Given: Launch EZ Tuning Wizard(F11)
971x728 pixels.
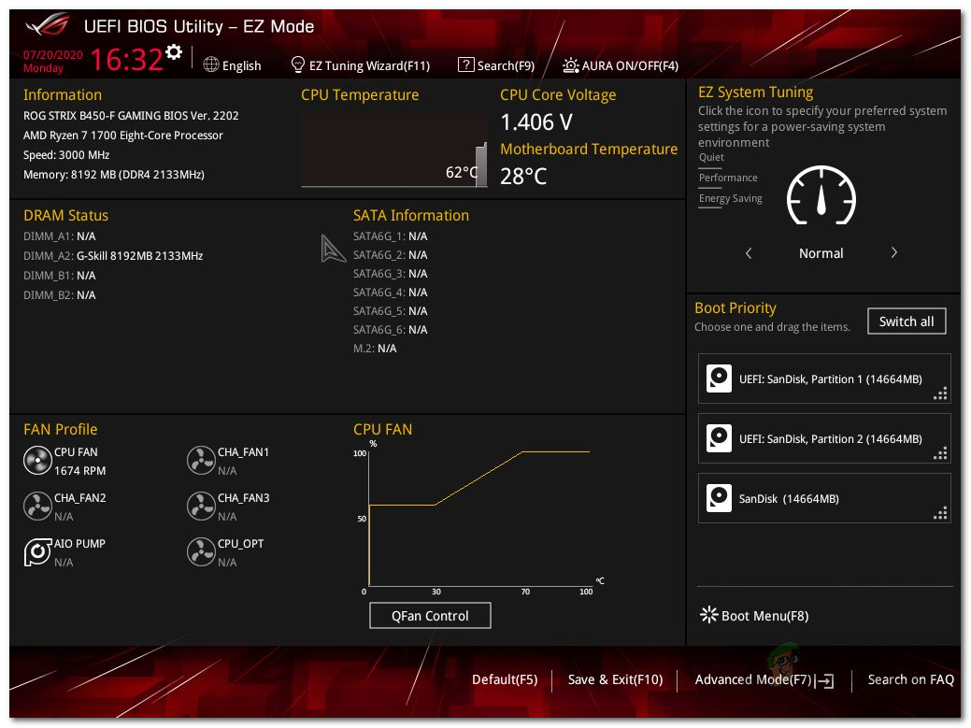Looking at the screenshot, I should pyautogui.click(x=370, y=65).
